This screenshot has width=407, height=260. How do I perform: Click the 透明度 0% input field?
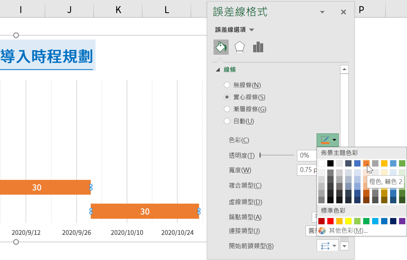pos(307,155)
